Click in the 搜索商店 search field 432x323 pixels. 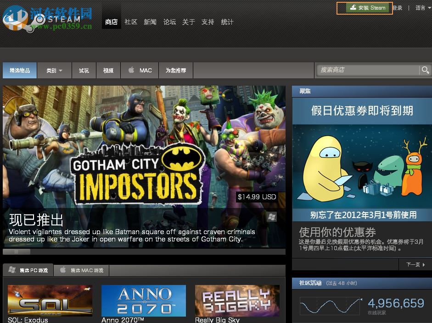point(368,70)
